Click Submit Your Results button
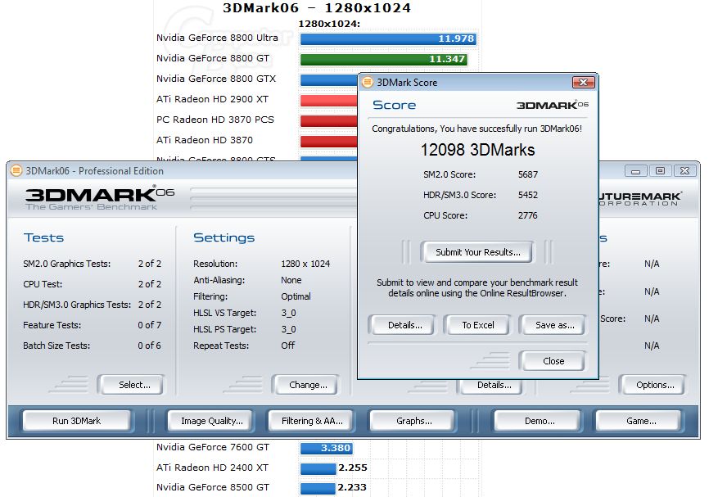The image size is (718, 497). tap(477, 252)
